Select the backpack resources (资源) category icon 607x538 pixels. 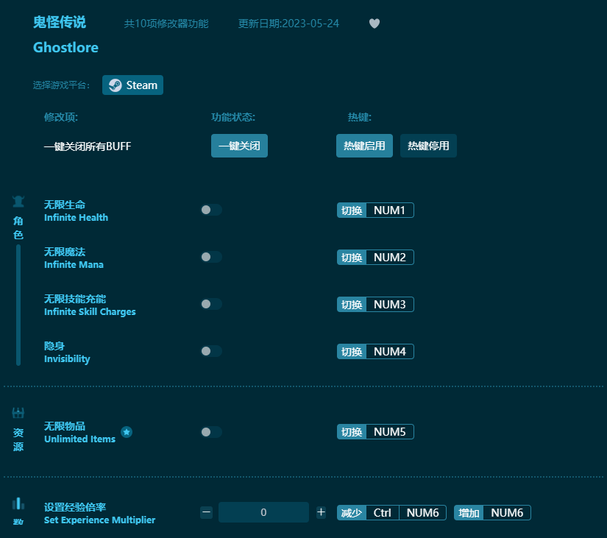[18, 413]
